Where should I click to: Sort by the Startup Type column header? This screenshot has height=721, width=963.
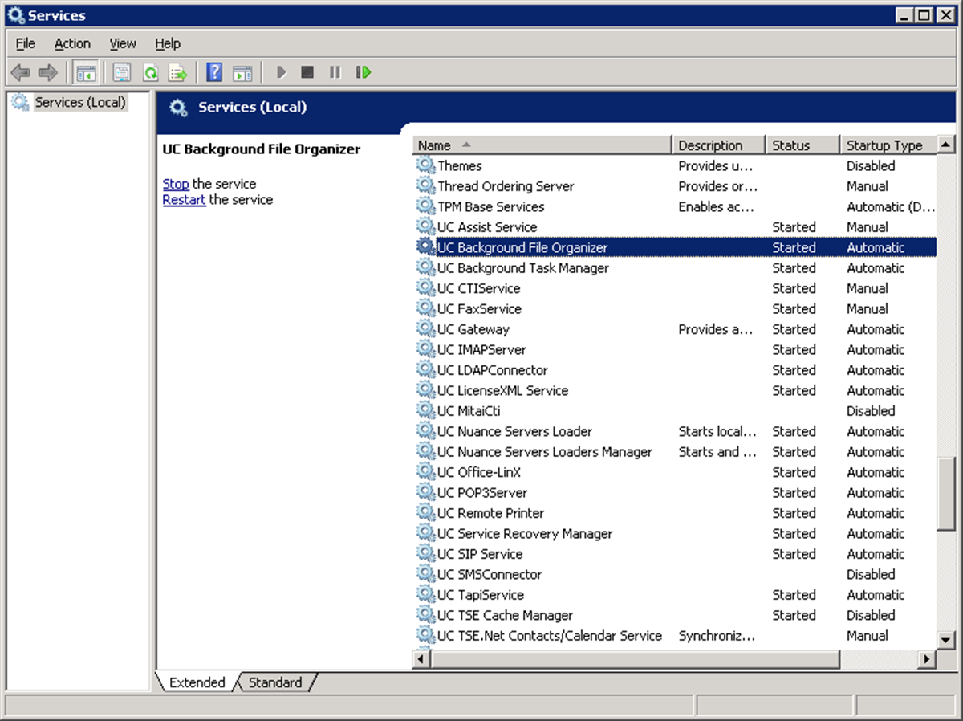click(884, 145)
